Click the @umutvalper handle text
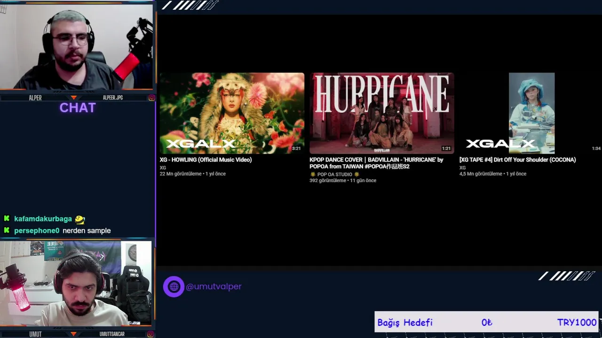 click(x=214, y=286)
